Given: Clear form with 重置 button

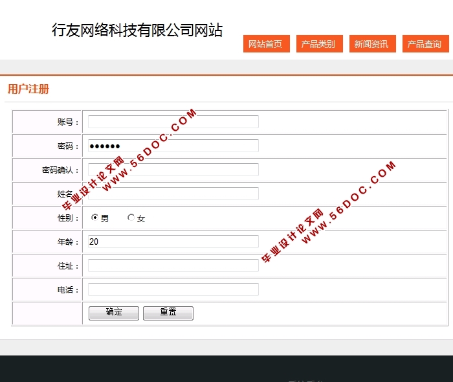Looking at the screenshot, I should pos(168,313).
